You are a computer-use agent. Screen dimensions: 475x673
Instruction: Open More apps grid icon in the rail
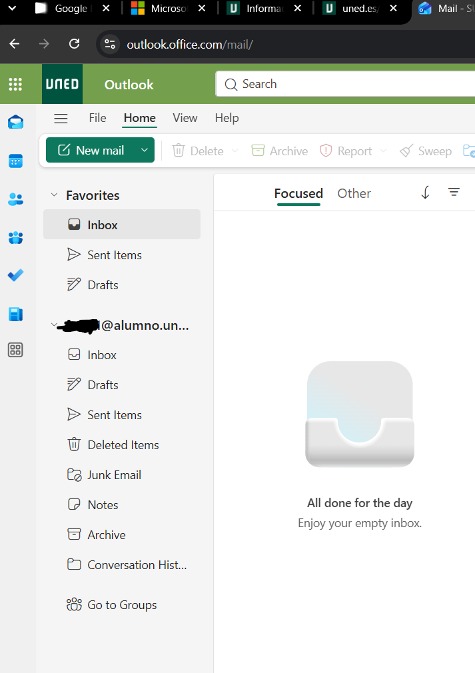point(15,350)
